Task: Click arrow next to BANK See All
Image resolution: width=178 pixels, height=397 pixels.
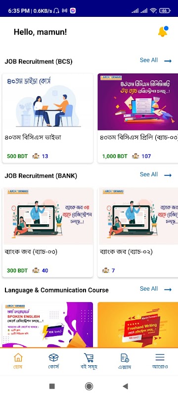Action: pos(168,175)
